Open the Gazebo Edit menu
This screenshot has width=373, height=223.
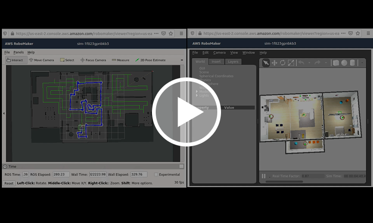tap(205, 52)
